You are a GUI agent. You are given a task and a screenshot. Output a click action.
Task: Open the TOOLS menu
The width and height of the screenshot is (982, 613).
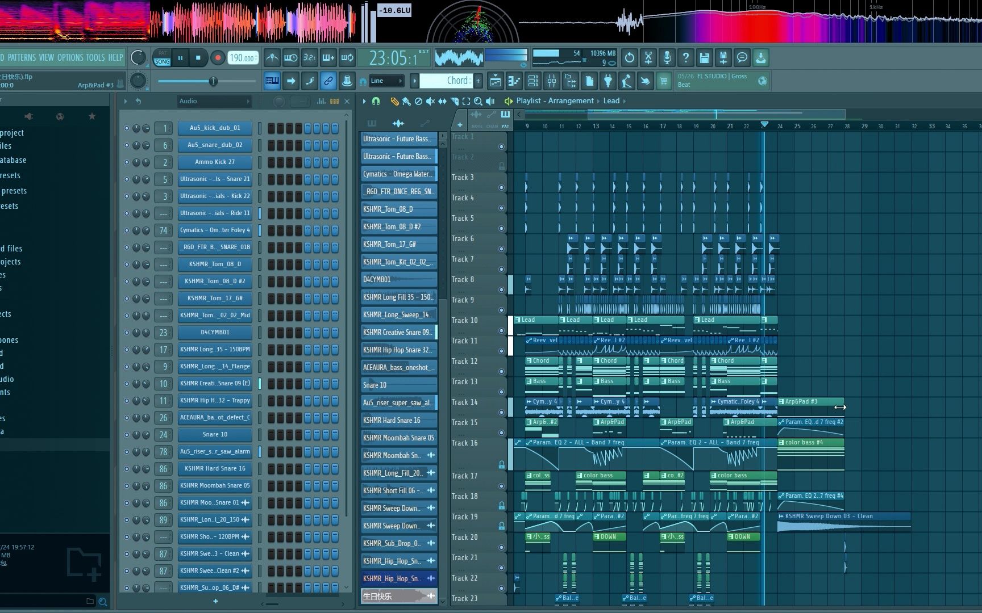pyautogui.click(x=95, y=57)
